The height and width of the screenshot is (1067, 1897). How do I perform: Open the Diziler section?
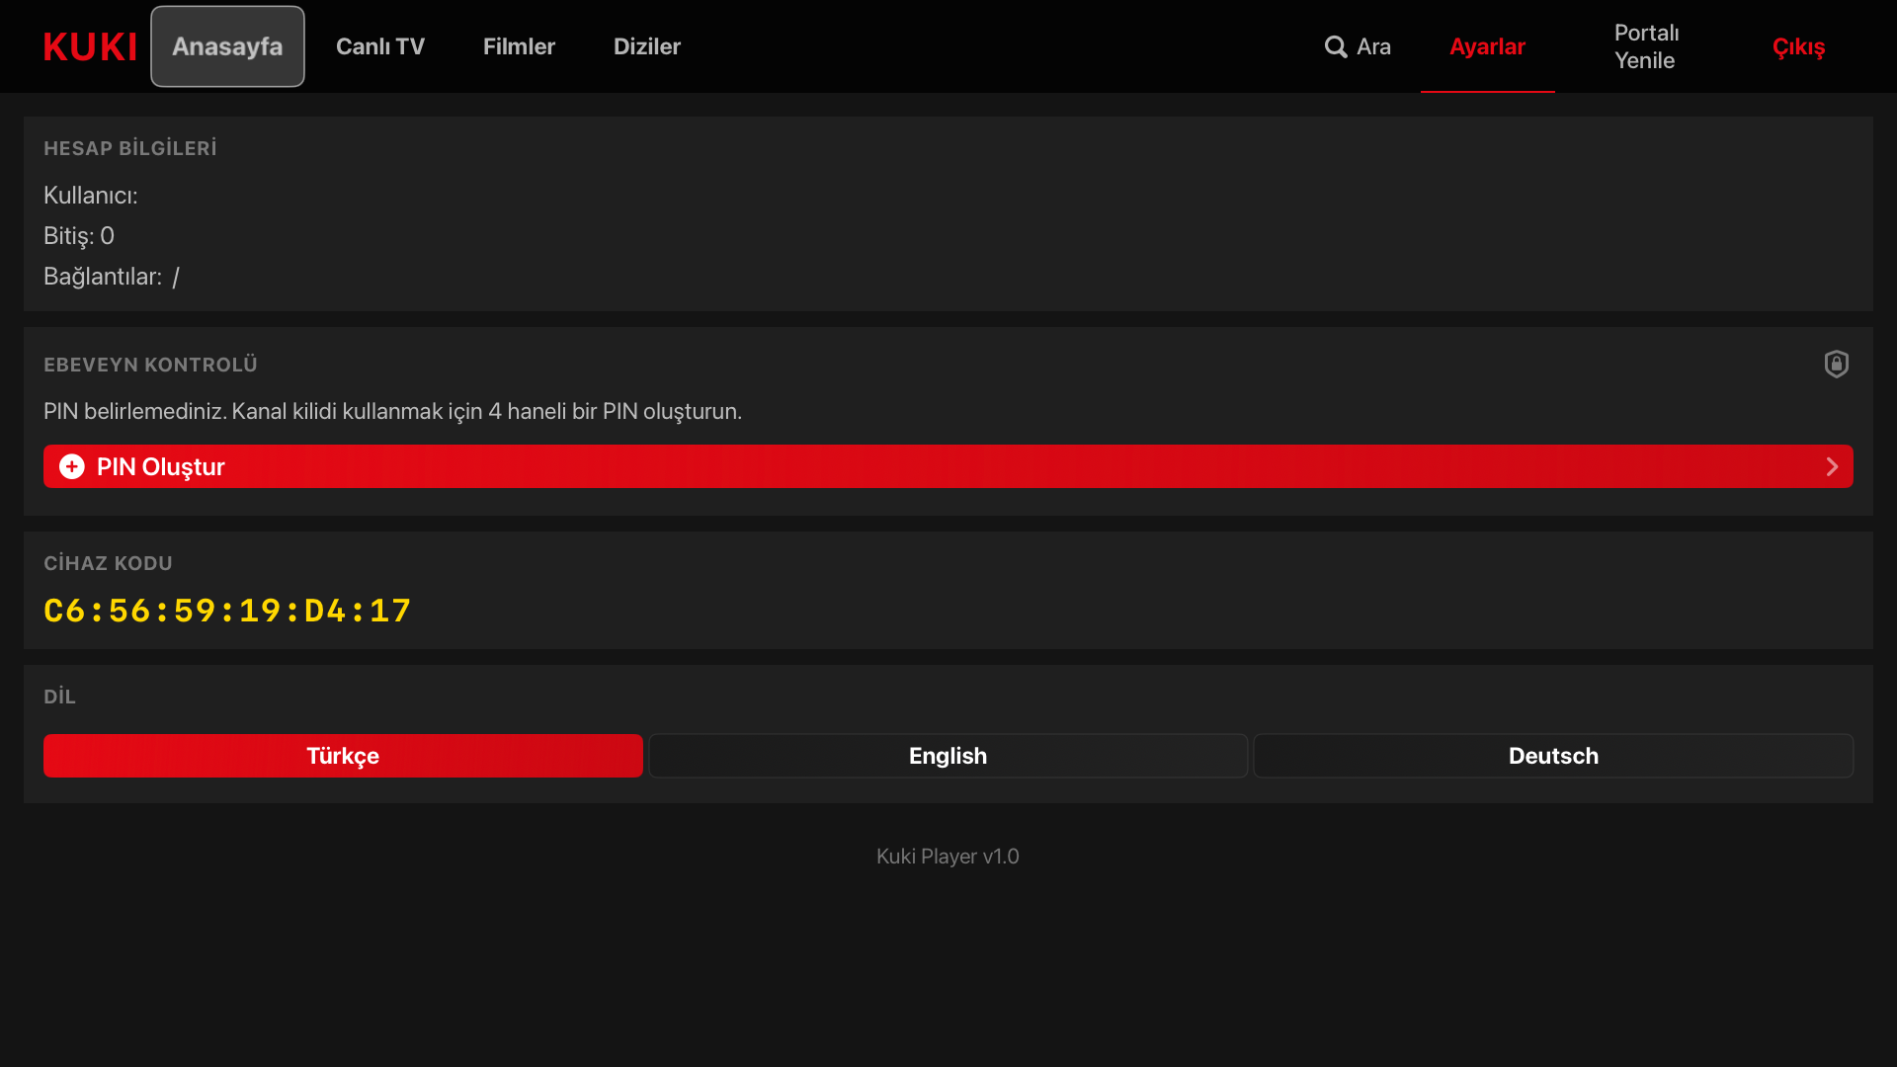647,46
